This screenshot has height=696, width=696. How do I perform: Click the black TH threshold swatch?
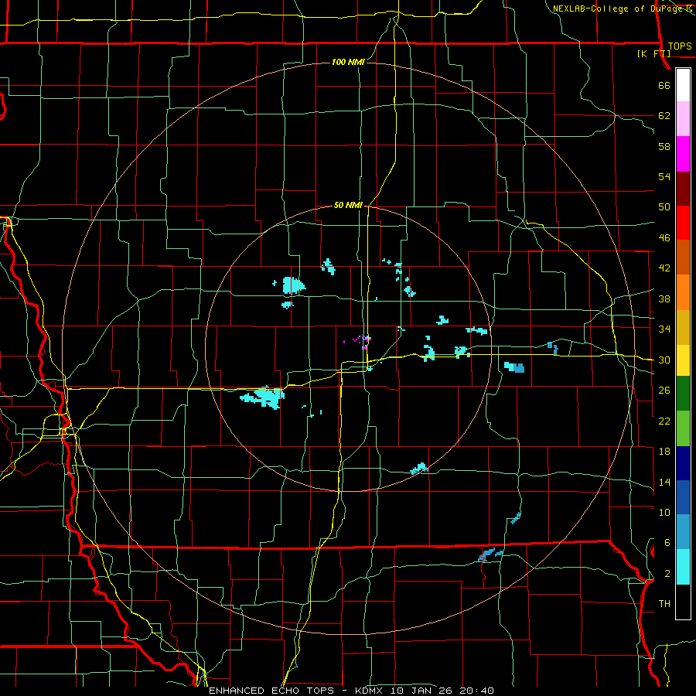683,602
